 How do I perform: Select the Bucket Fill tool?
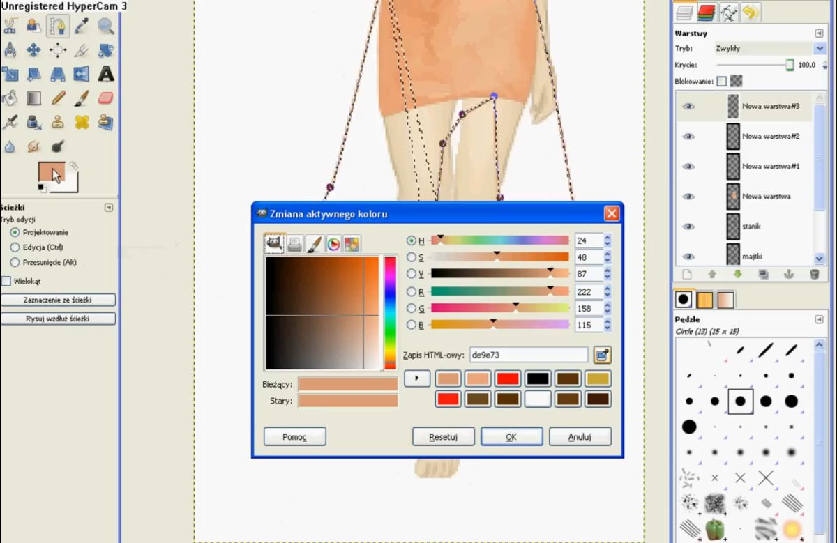[x=10, y=98]
